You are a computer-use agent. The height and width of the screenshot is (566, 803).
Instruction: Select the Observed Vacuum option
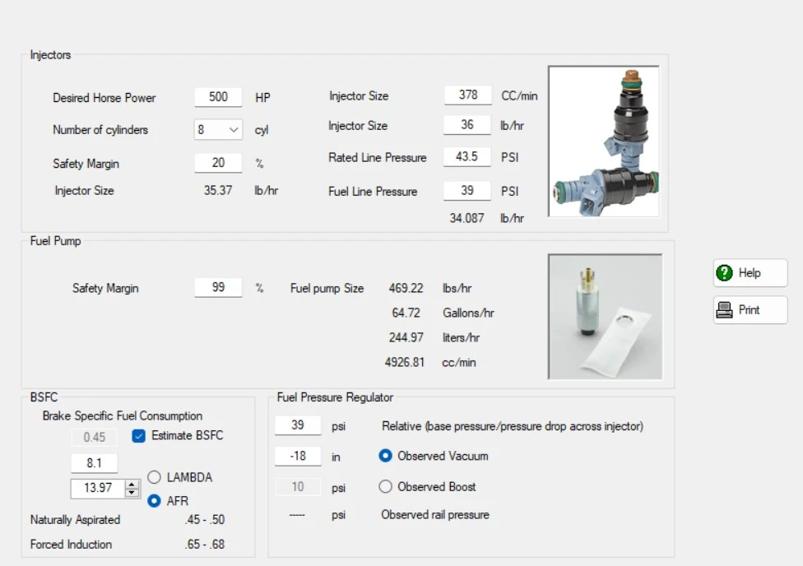[385, 456]
